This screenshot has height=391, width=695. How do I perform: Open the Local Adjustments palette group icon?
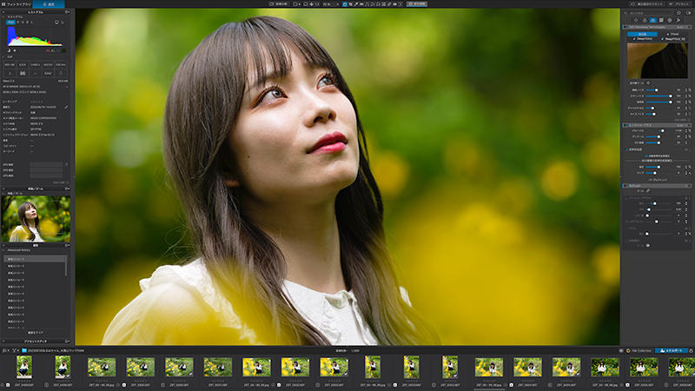click(670, 20)
